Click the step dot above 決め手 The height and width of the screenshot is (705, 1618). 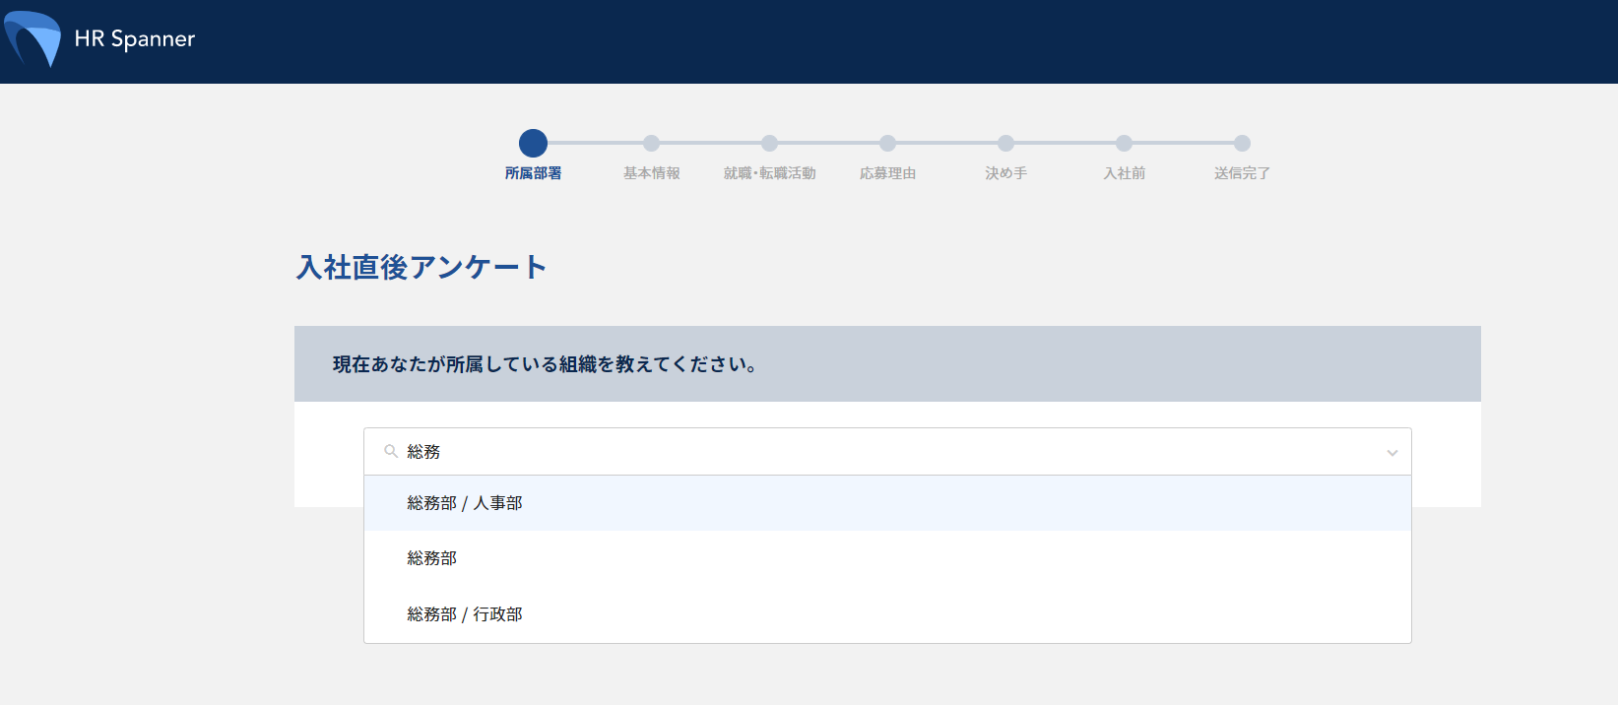coord(1005,144)
